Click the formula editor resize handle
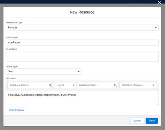This screenshot has height=130, width=165. [158, 104]
